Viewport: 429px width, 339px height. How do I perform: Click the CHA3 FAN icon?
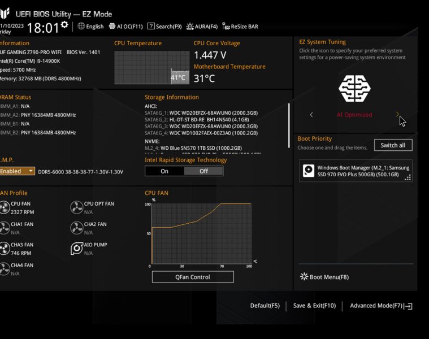click(x=5, y=249)
